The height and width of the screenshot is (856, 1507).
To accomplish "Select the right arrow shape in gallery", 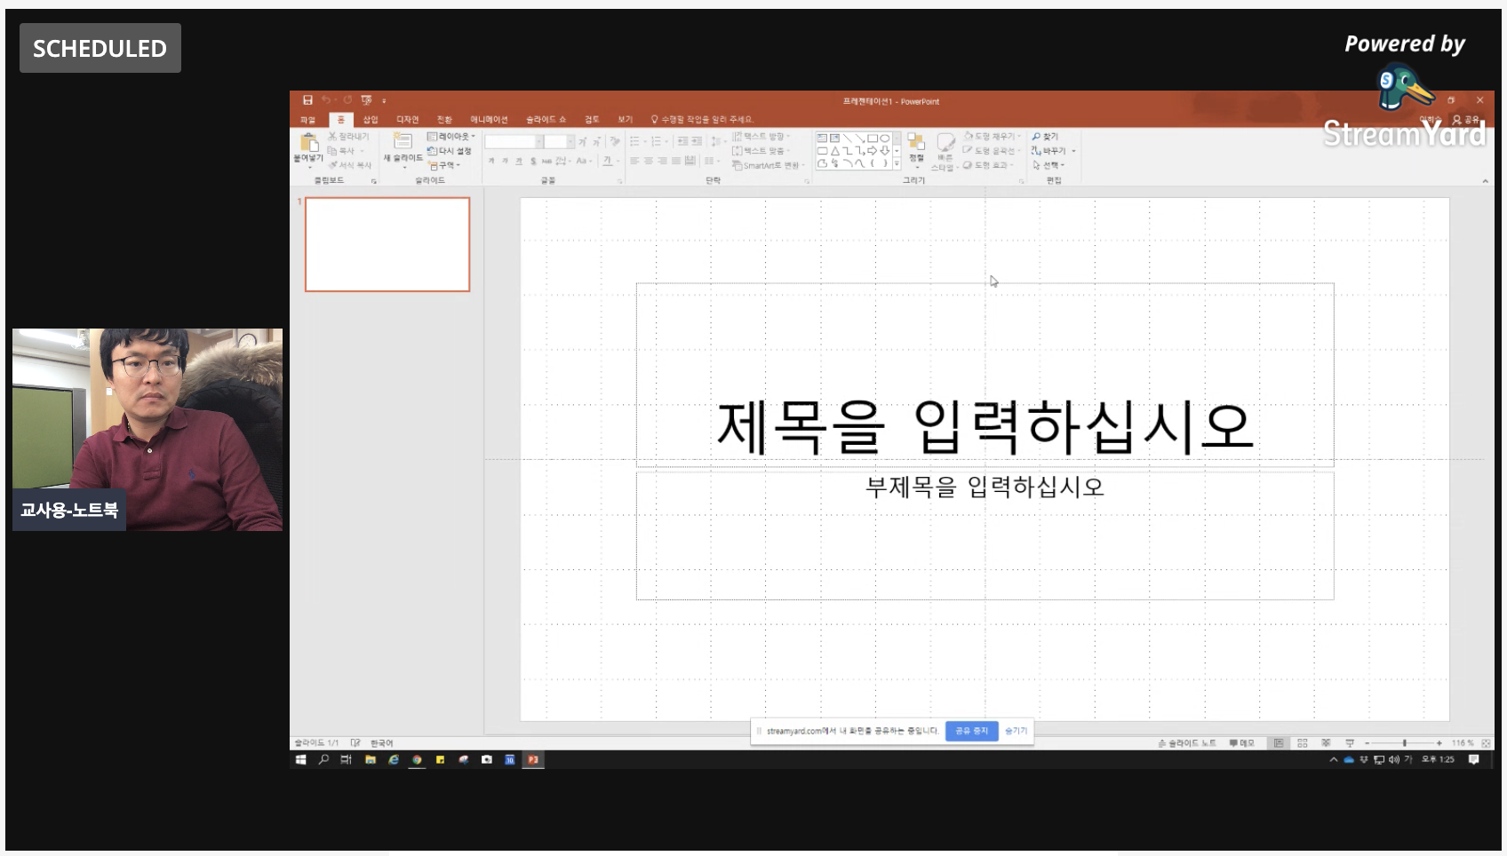I will 872,151.
